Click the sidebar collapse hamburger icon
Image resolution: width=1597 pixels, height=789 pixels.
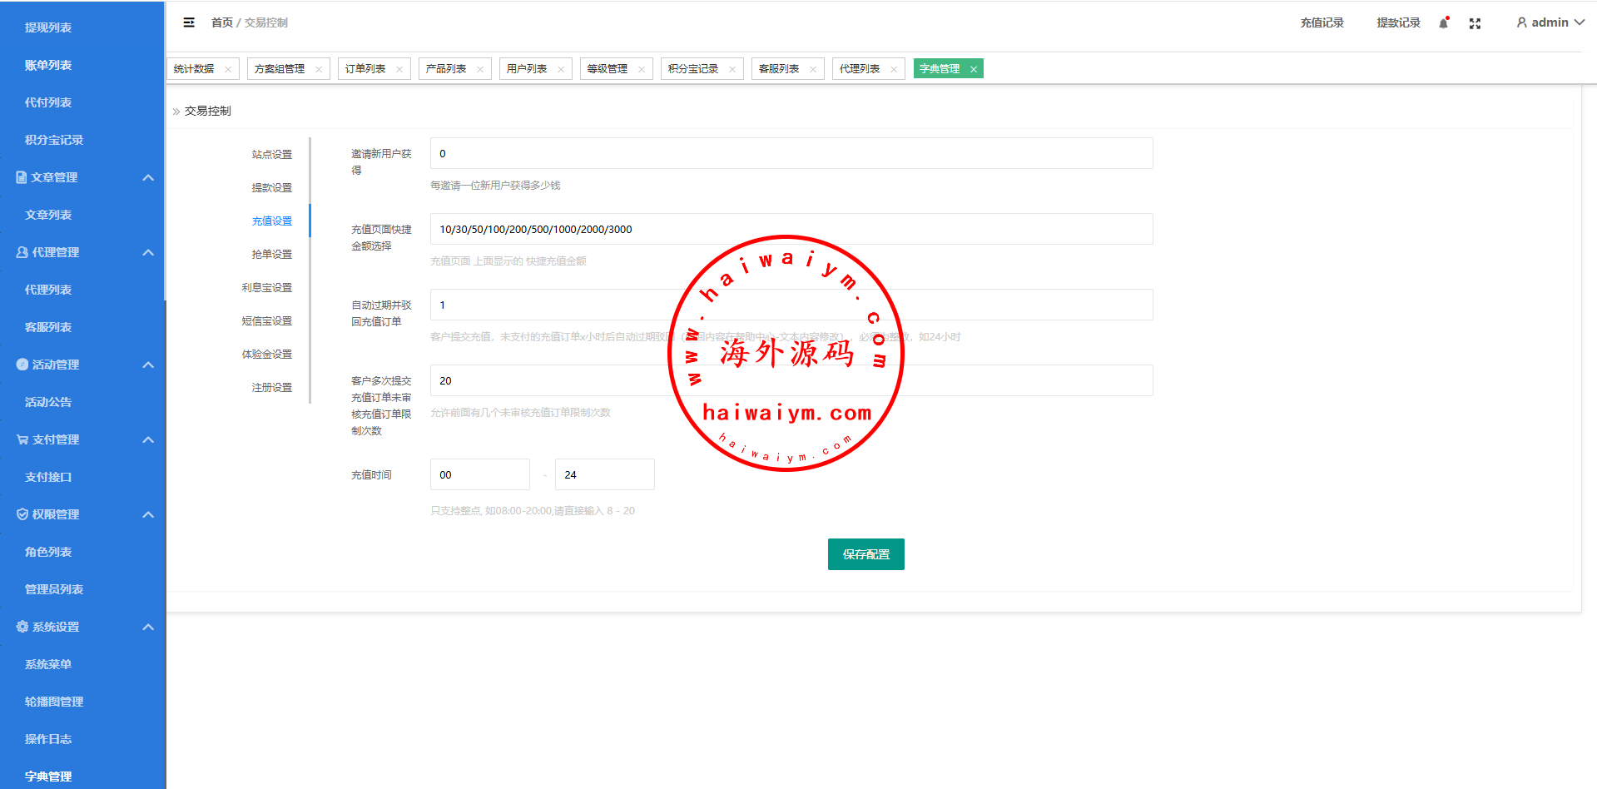pyautogui.click(x=189, y=22)
